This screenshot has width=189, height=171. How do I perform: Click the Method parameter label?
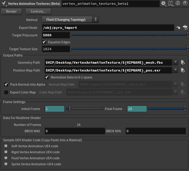pyautogui.click(x=32, y=20)
